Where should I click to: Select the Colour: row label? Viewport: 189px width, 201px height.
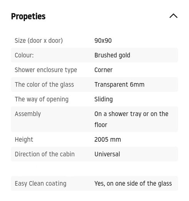(x=24, y=55)
